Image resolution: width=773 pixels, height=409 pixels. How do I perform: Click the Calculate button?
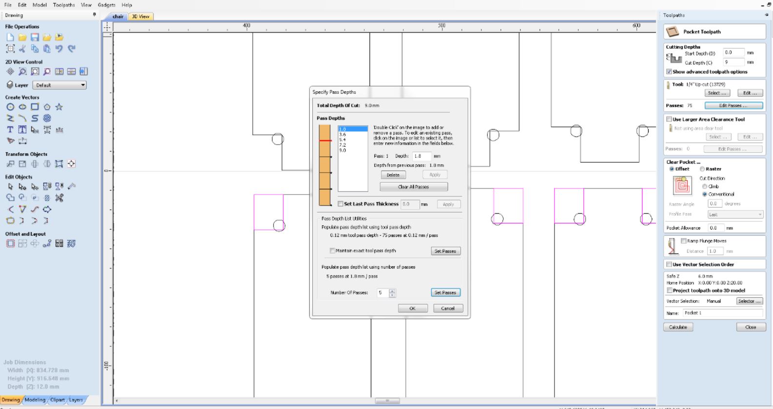pyautogui.click(x=678, y=327)
